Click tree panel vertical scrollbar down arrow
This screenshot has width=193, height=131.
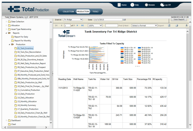(x=51, y=123)
